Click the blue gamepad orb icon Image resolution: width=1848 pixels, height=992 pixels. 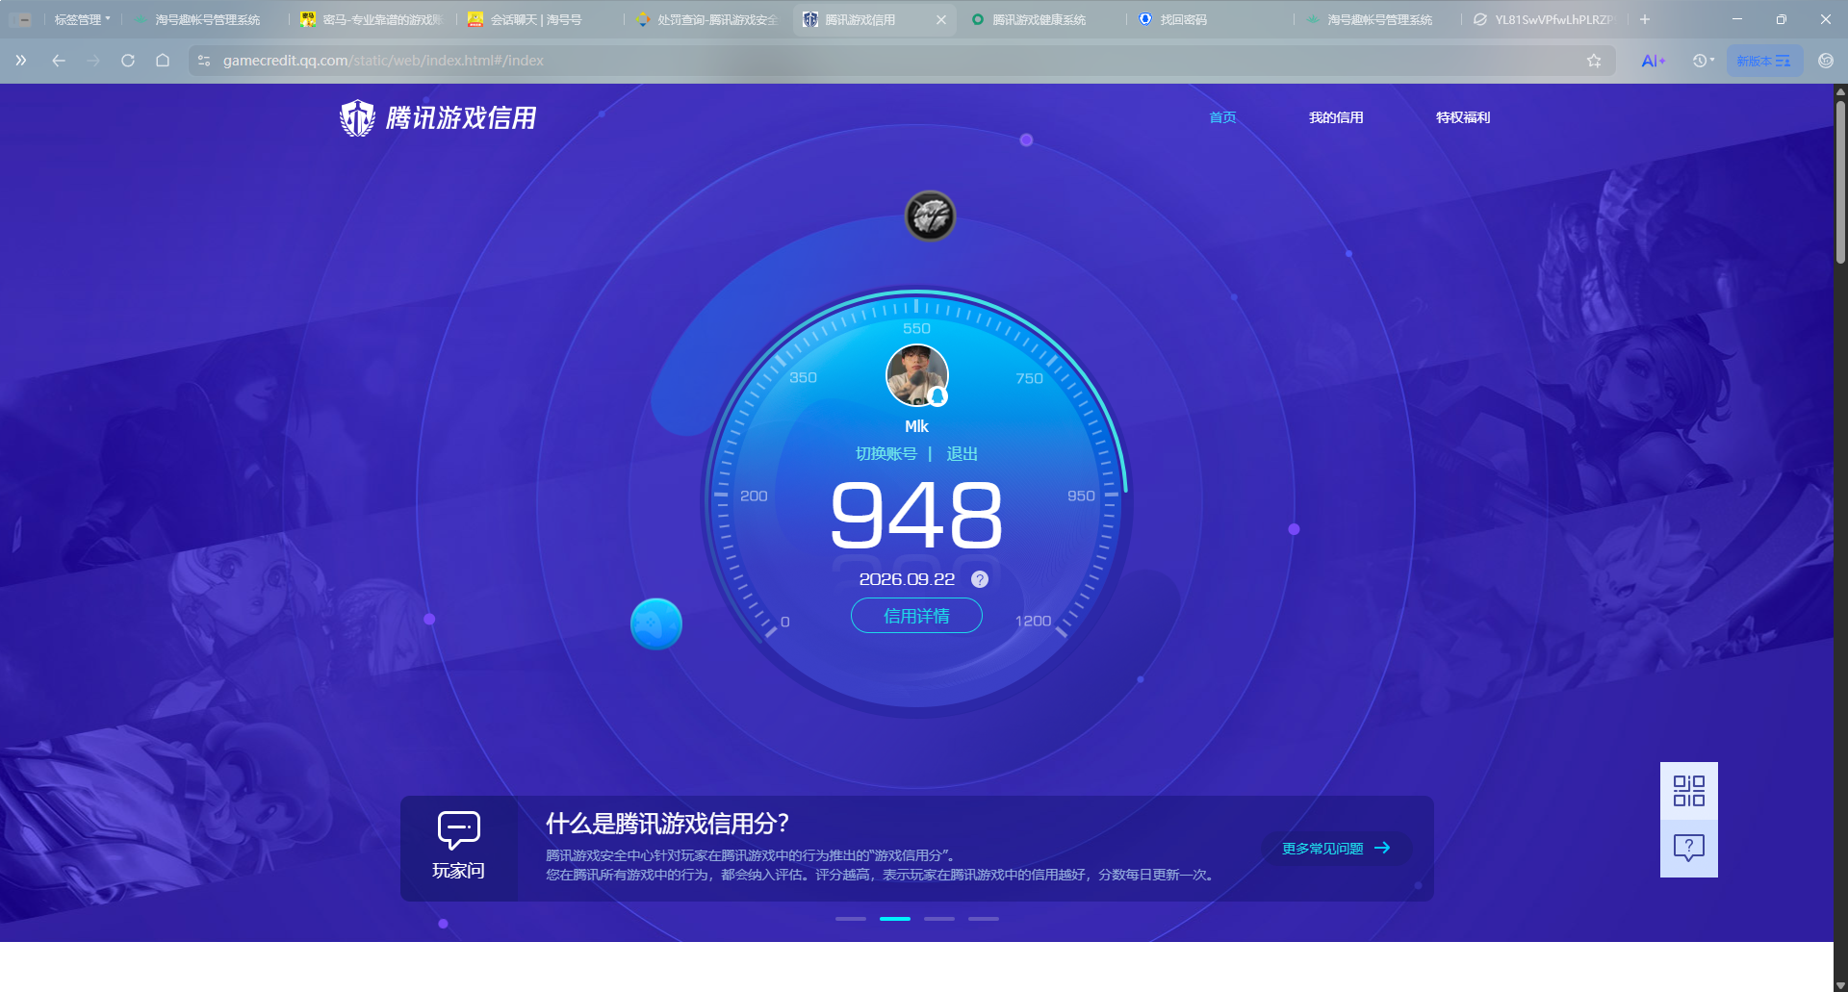pos(656,624)
